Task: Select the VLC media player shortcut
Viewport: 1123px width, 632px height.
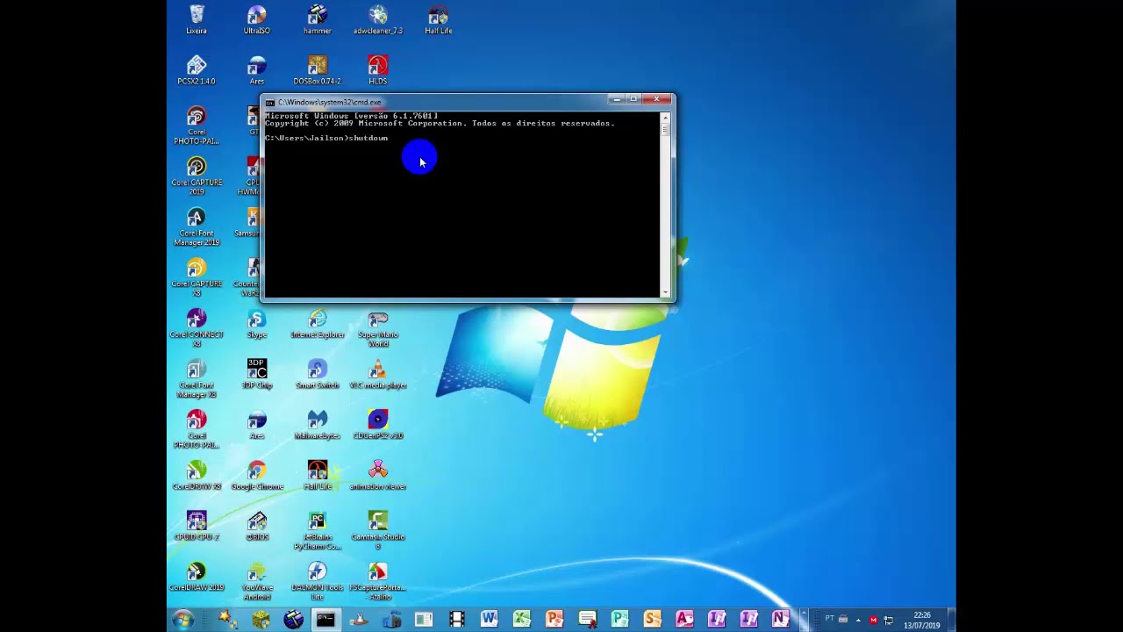Action: (378, 374)
